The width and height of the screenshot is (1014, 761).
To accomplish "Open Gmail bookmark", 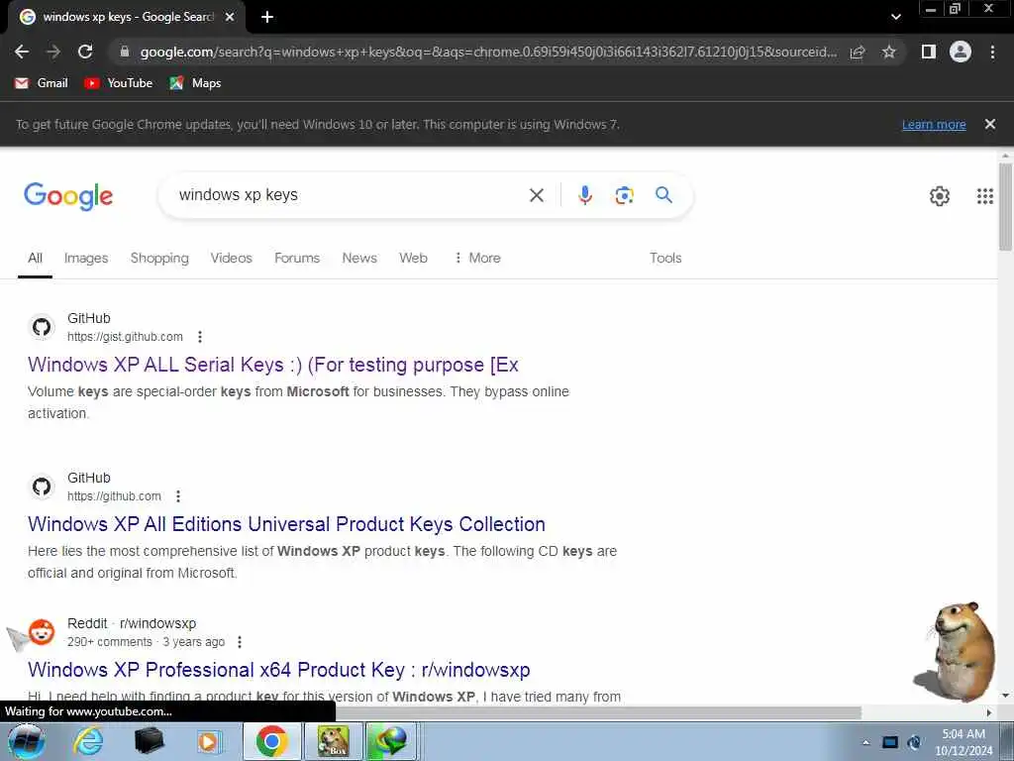I will pyautogui.click(x=42, y=83).
